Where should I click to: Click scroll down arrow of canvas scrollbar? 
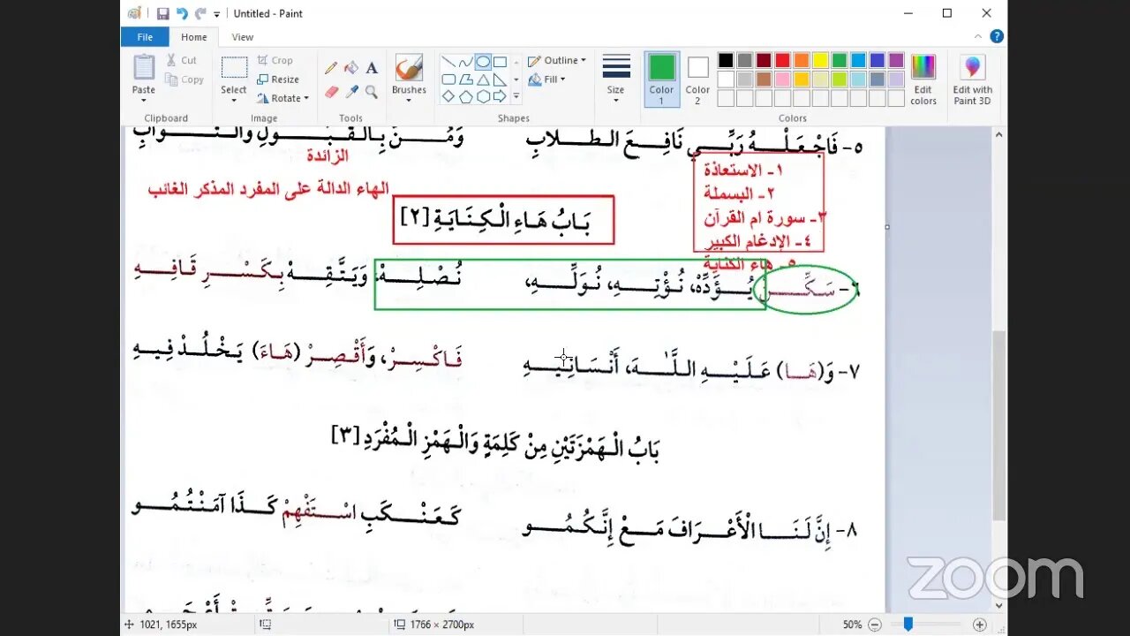pos(999,606)
